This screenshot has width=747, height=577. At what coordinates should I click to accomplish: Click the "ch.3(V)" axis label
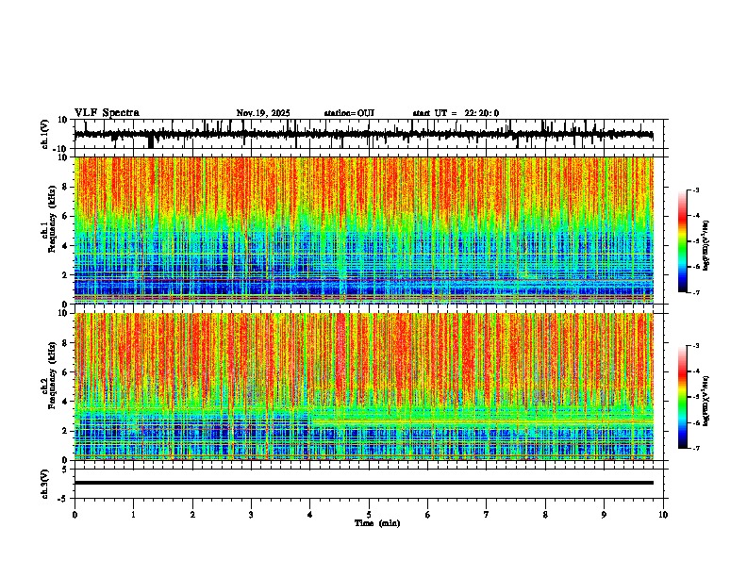(x=45, y=484)
